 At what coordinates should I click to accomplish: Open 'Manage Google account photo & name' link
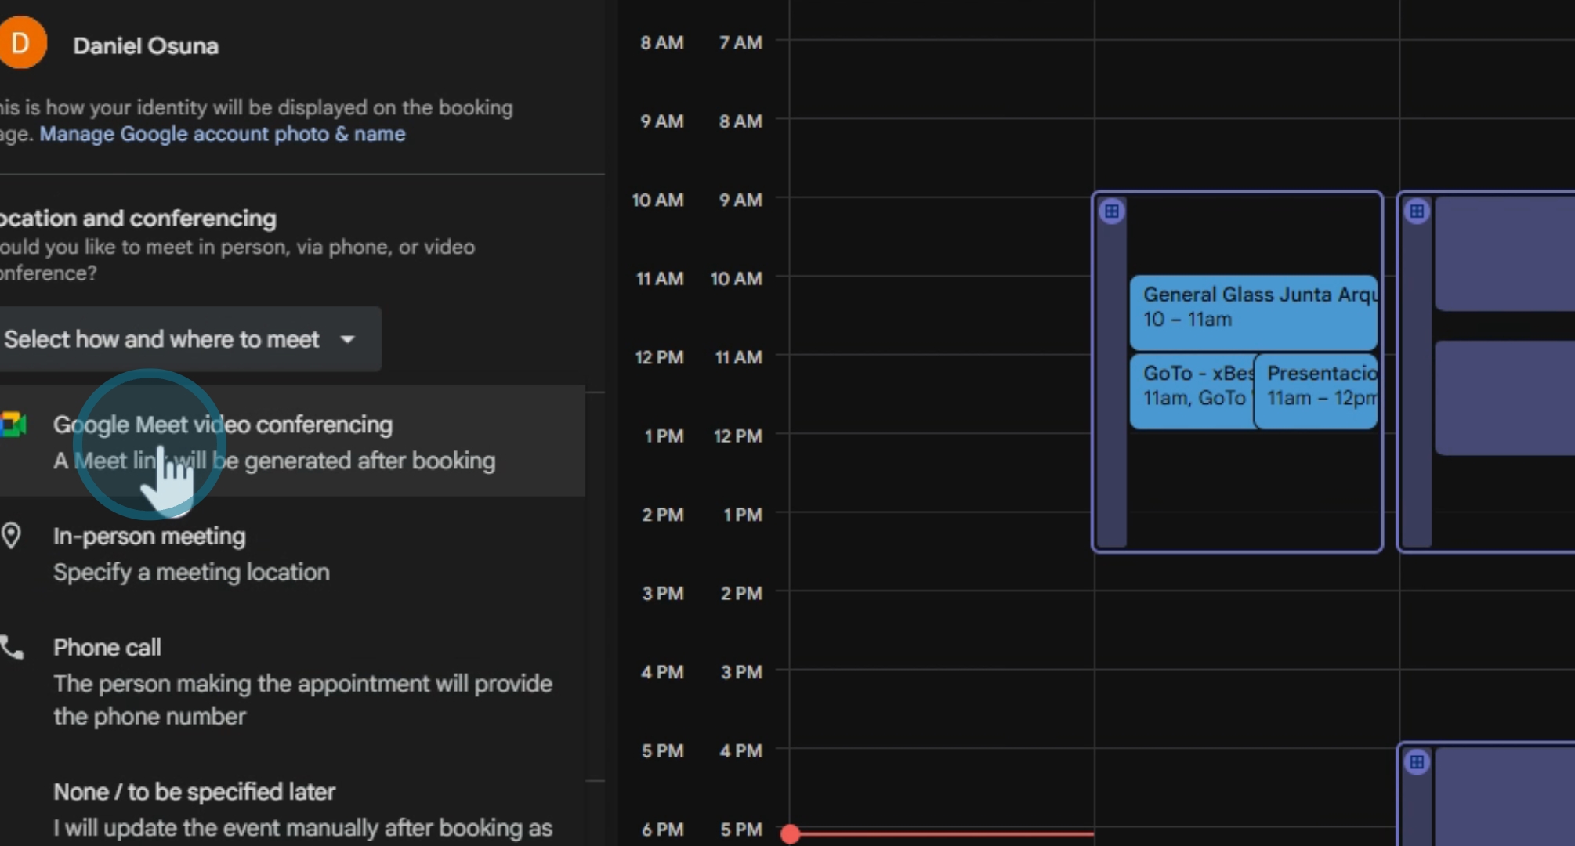223,134
